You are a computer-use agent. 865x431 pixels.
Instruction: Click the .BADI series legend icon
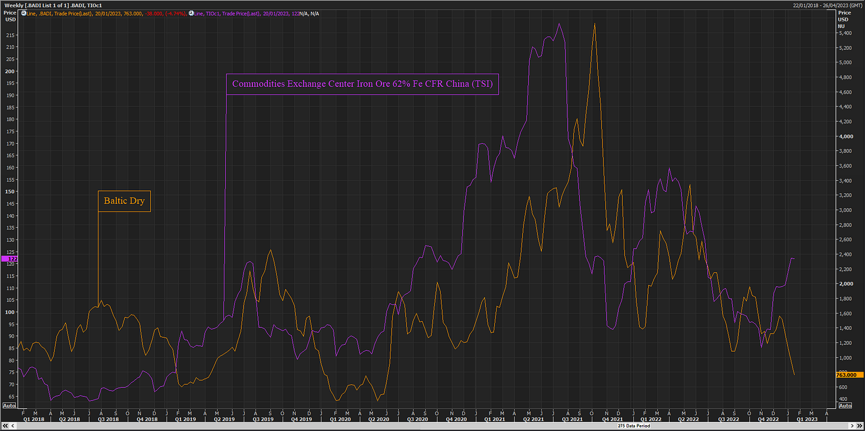pos(24,13)
